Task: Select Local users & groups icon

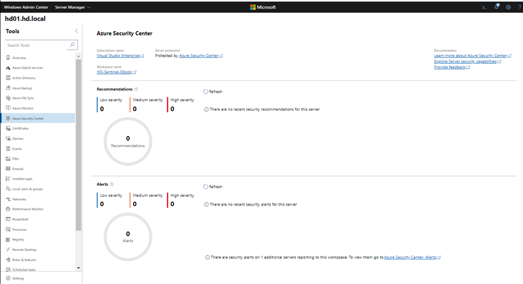Action: coord(8,189)
